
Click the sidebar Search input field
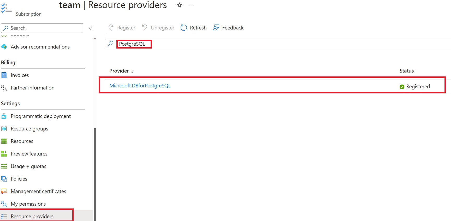[x=42, y=28]
